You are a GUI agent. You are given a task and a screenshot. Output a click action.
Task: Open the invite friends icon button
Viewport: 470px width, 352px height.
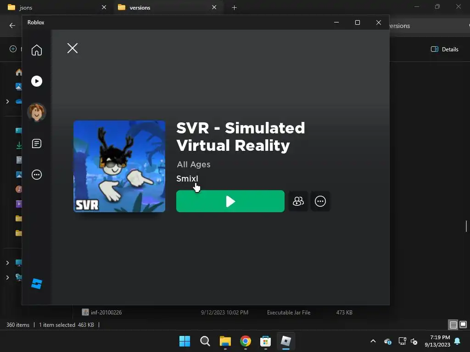(298, 201)
